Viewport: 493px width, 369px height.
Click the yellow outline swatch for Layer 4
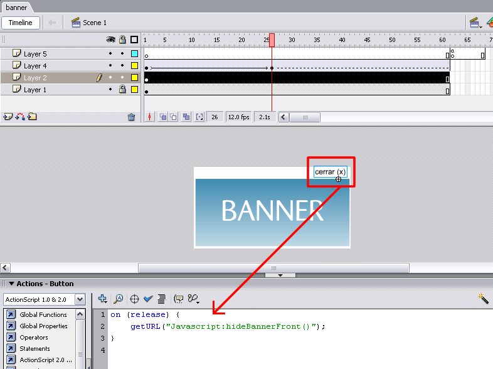[134, 66]
